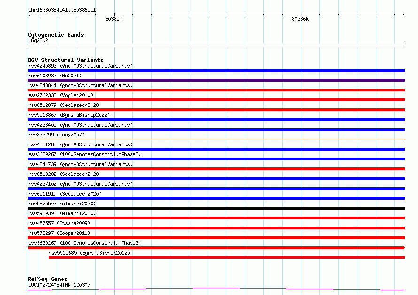The height and width of the screenshot is (295, 418).
Task: Click the red bar under nsv457557
Action: click(216, 228)
